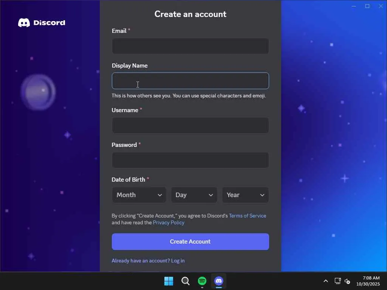The image size is (387, 290).
Task: Expand the Year dropdown
Action: tap(245, 195)
